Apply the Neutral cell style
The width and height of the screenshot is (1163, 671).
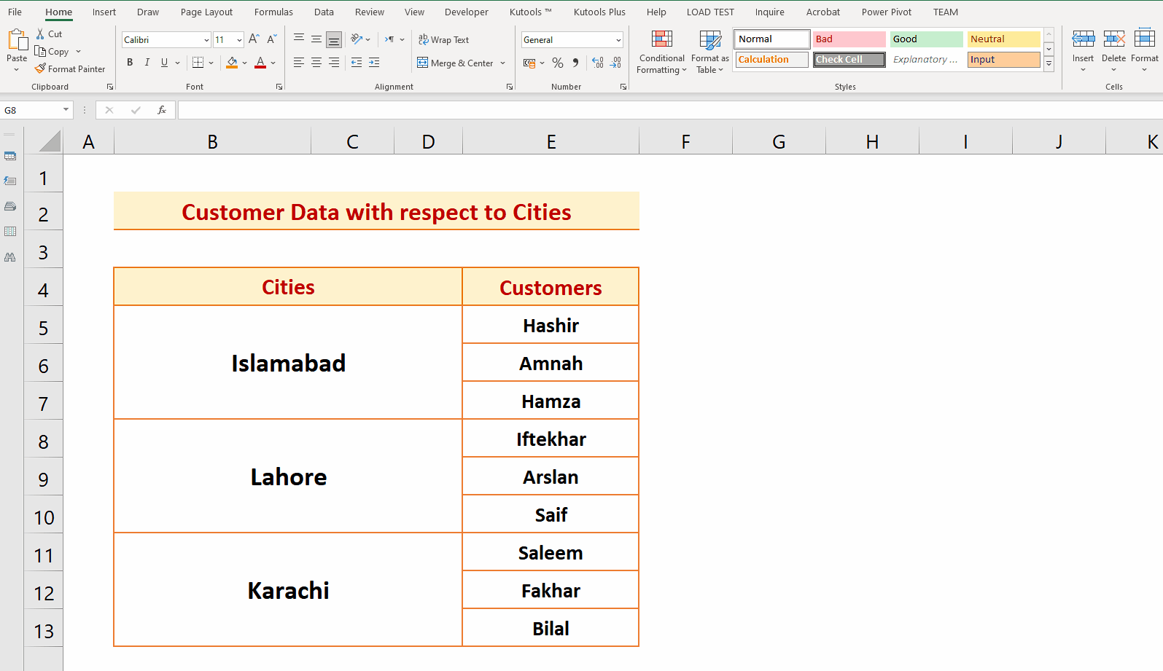pos(1003,39)
